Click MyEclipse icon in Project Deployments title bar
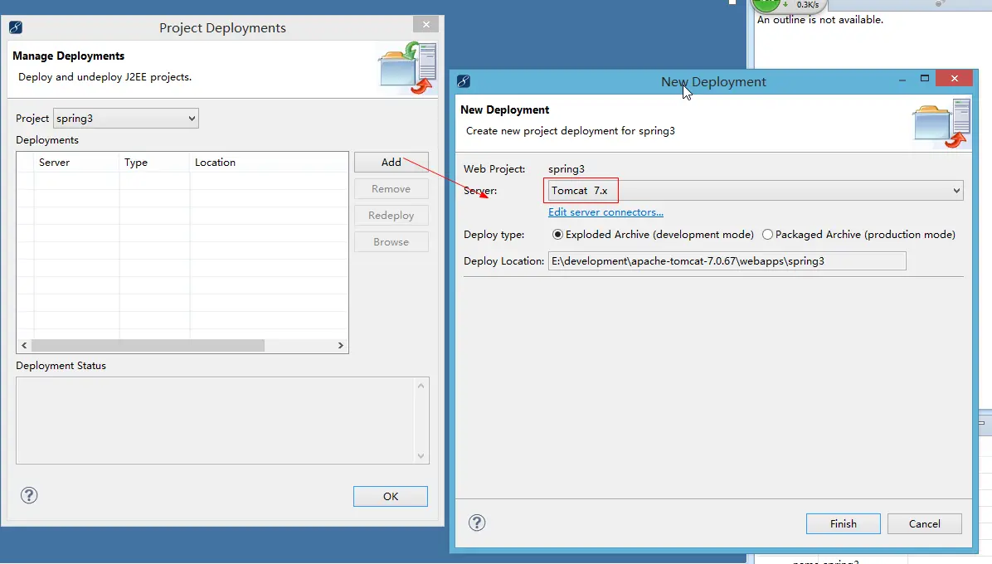 [x=16, y=27]
